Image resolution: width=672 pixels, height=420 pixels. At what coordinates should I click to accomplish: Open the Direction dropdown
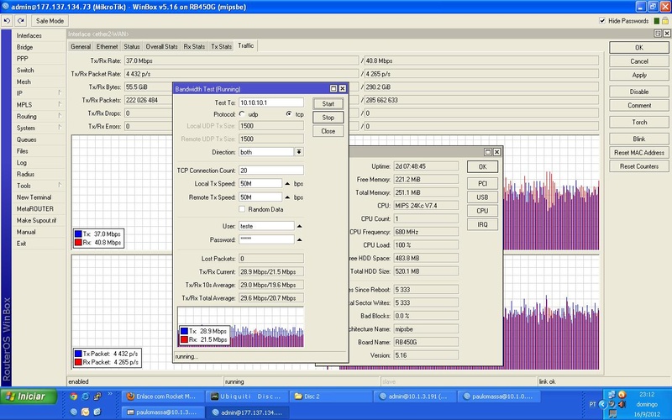pyautogui.click(x=298, y=152)
